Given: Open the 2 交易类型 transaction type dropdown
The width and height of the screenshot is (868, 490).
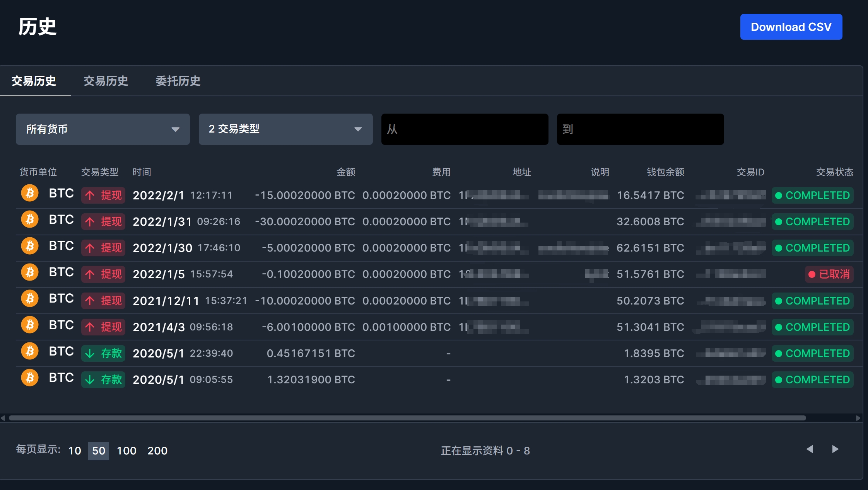Looking at the screenshot, I should pos(285,129).
